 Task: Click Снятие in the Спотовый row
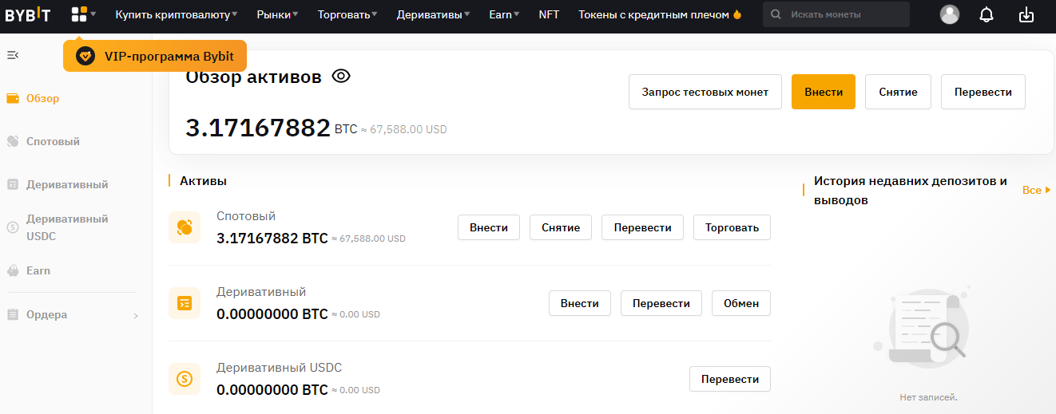561,227
